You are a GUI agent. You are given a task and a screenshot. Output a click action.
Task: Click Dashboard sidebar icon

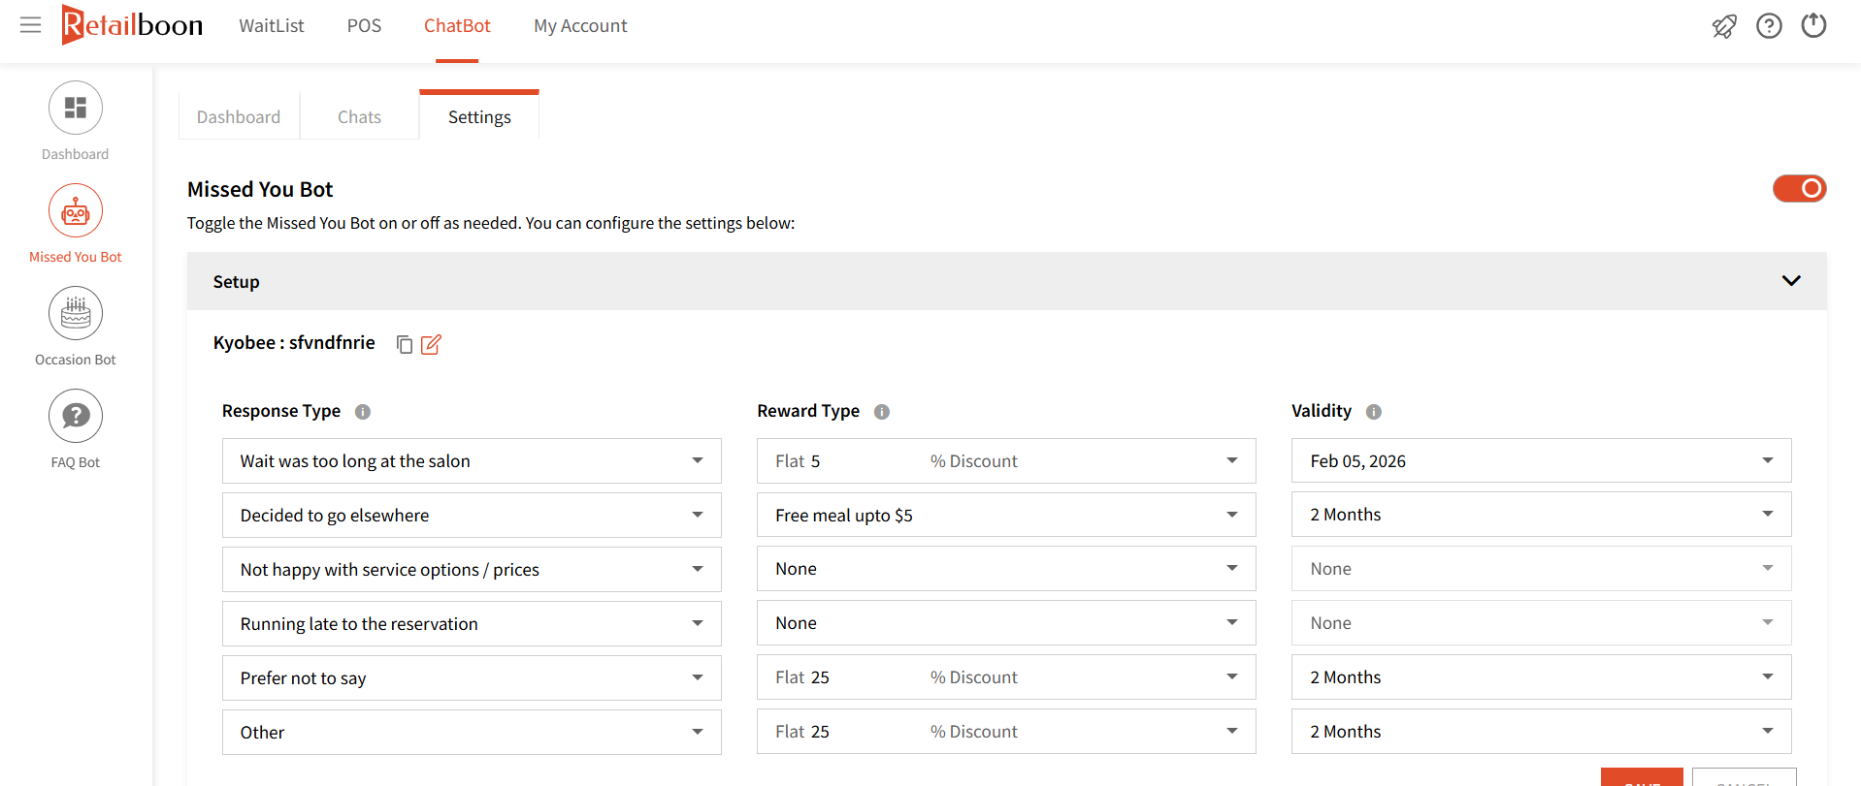76,108
